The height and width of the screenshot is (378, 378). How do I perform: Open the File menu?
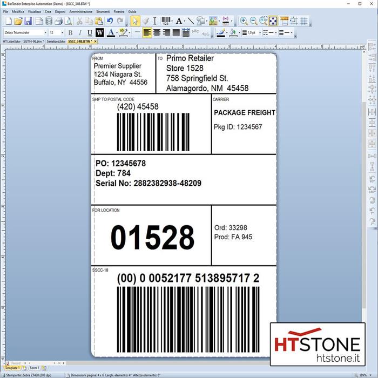pyautogui.click(x=6, y=11)
